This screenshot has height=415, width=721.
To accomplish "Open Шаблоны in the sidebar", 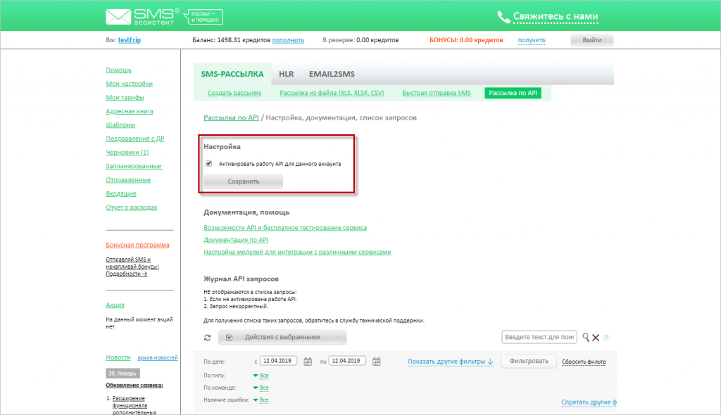I will click(120, 125).
